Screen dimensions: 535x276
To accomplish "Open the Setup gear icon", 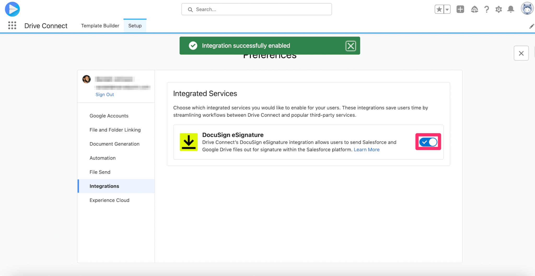I will pos(499,9).
